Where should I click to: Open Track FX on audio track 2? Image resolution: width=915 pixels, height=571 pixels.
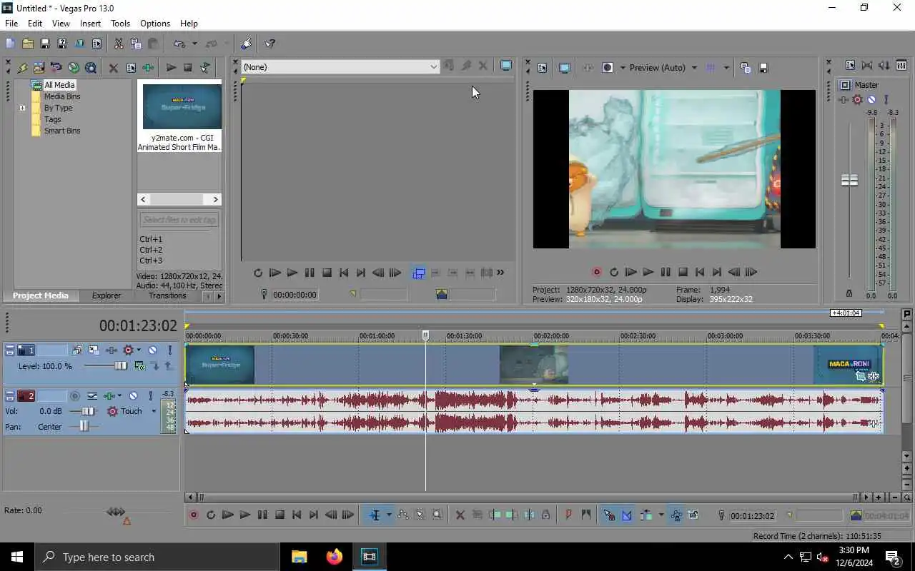pyautogui.click(x=109, y=395)
